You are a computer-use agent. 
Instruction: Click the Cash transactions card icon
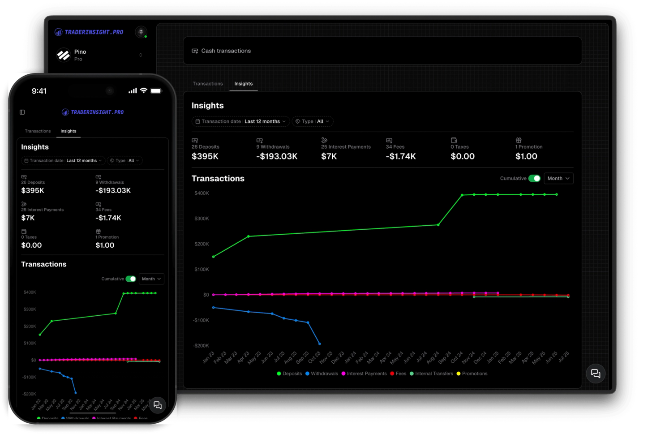coord(194,51)
